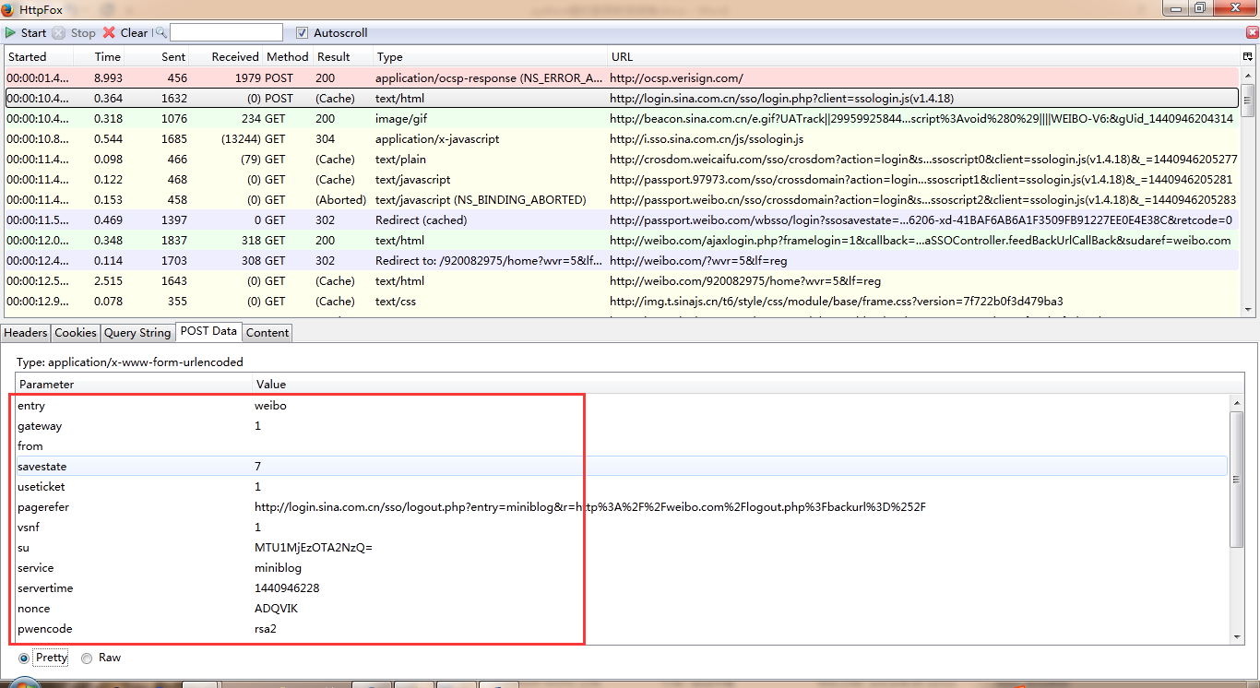Clear the request list with the red X
Screen dimensions: 1260x688
pos(109,32)
